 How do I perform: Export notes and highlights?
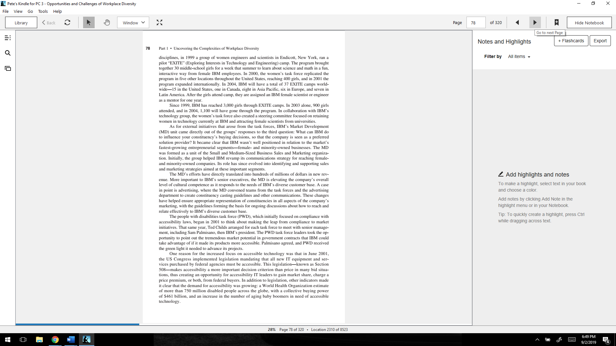click(x=600, y=41)
